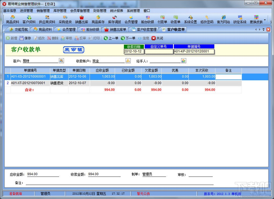The image size is (274, 199).
Task: Open 系统管理 menu
Action: coord(133,11)
